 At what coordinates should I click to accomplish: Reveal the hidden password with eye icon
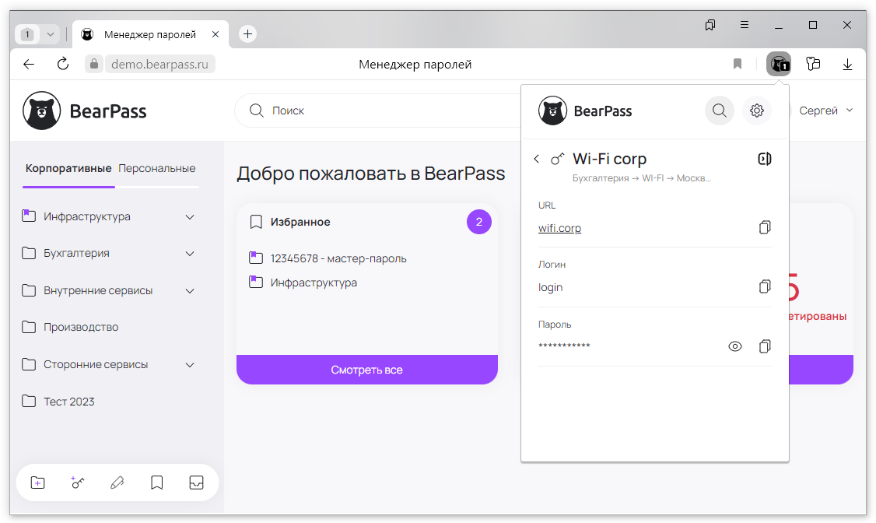(734, 346)
